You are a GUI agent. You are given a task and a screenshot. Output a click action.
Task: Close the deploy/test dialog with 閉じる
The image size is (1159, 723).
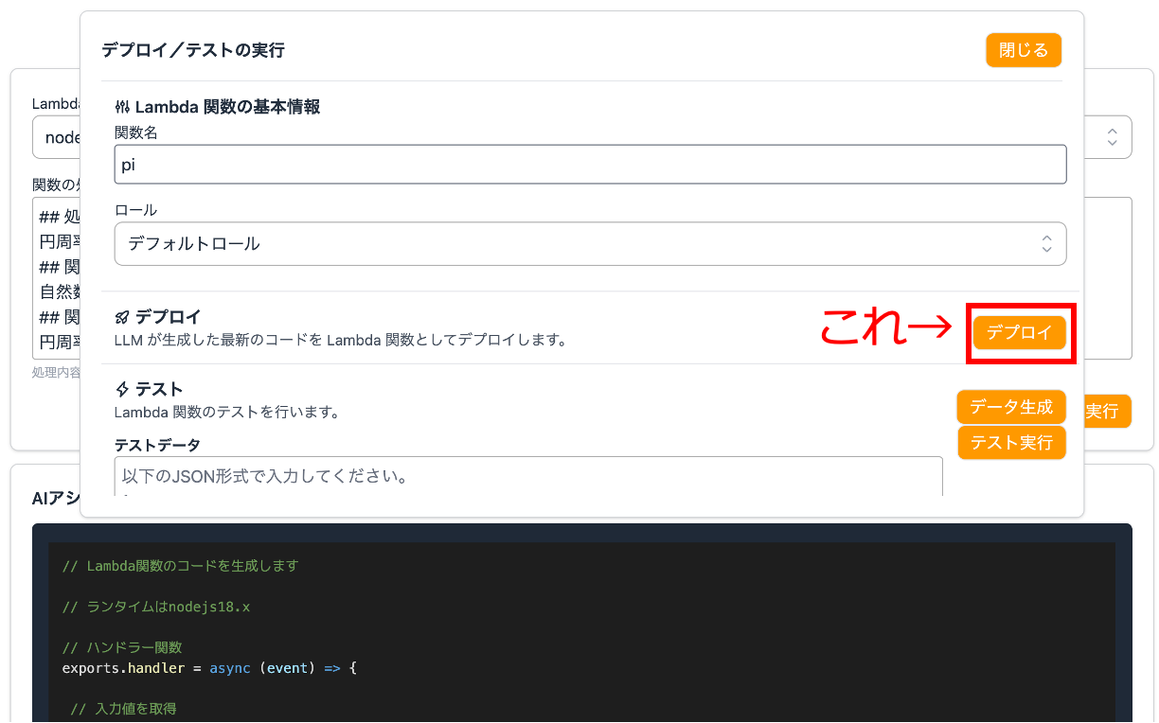click(1024, 50)
